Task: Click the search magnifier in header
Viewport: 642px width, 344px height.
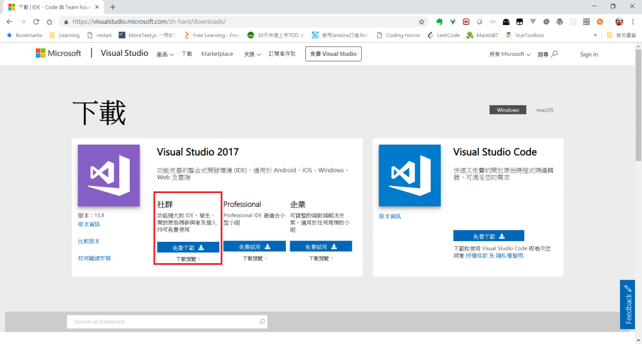Action: (554, 54)
